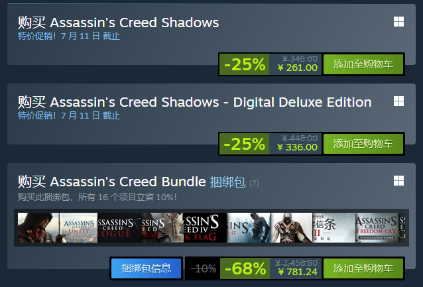Add Digital Deluxe Edition to cart

coord(363,144)
